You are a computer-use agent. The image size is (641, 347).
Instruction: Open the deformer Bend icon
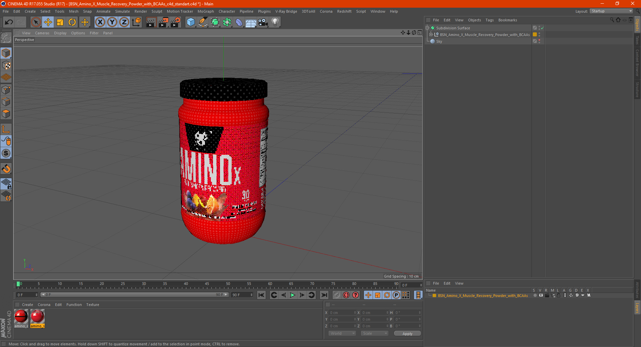tap(239, 22)
